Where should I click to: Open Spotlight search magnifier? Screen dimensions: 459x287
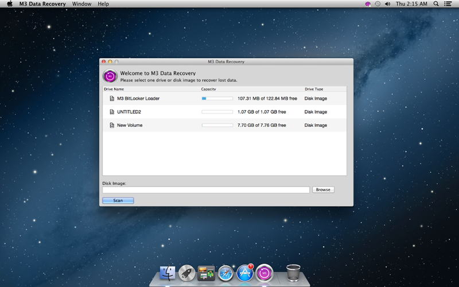pos(436,4)
